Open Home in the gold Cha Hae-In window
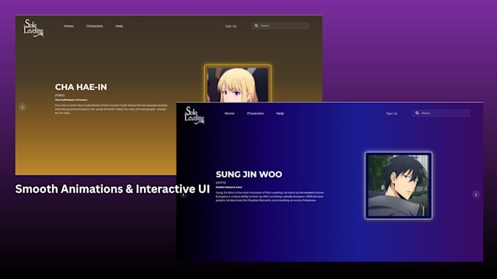497x279 pixels. 69,26
